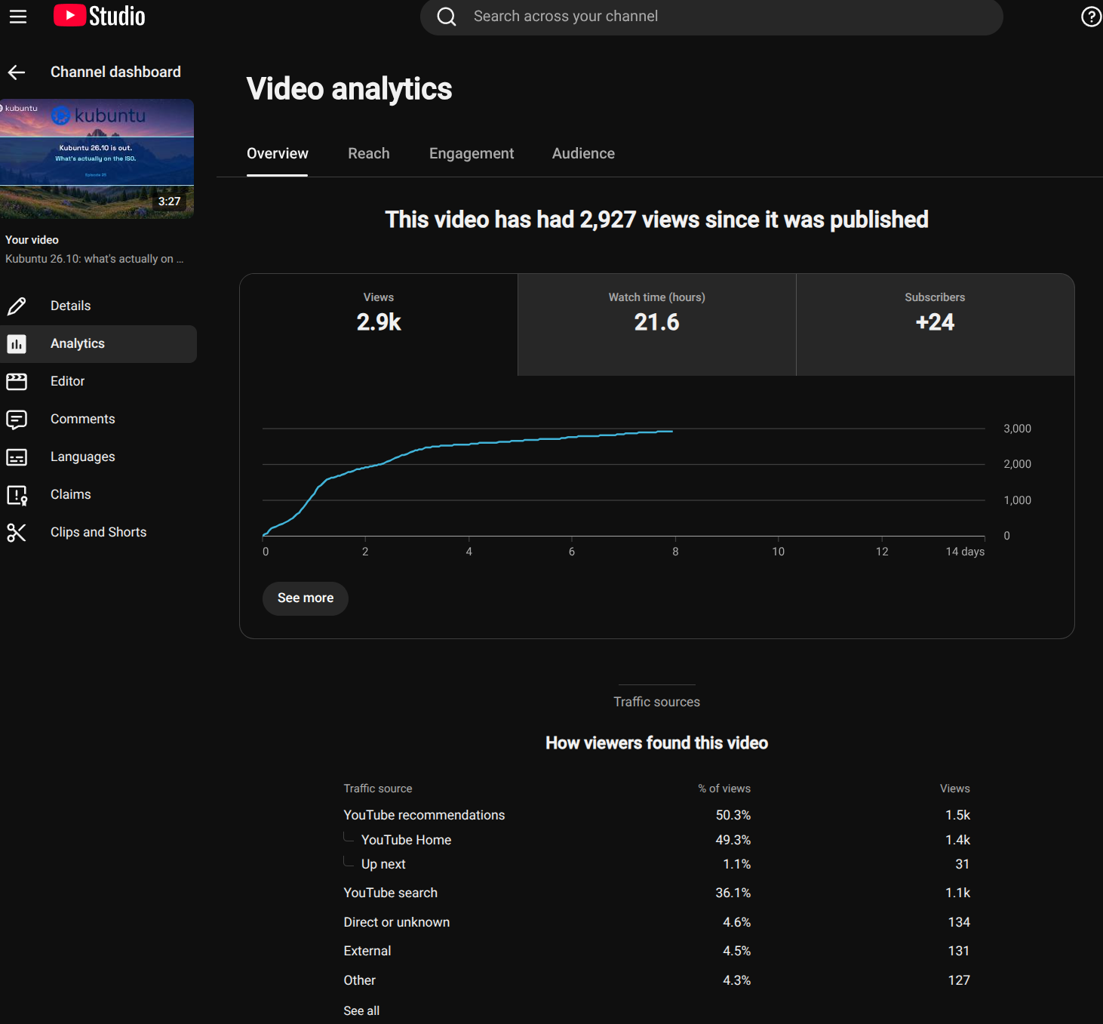
Task: Click the Traffic sources section heading
Action: click(656, 702)
